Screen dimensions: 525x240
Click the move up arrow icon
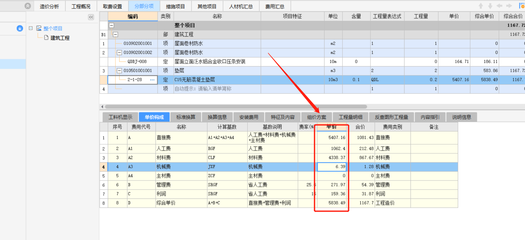tap(481, 6)
